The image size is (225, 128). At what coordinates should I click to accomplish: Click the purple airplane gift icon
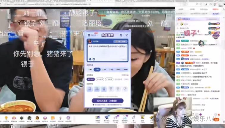(116, 118)
